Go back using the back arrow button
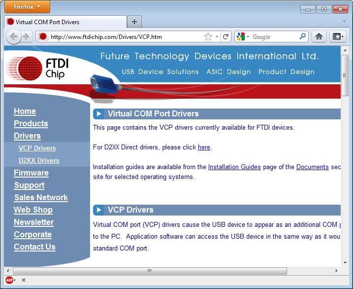The height and width of the screenshot is (289, 353). [14, 36]
